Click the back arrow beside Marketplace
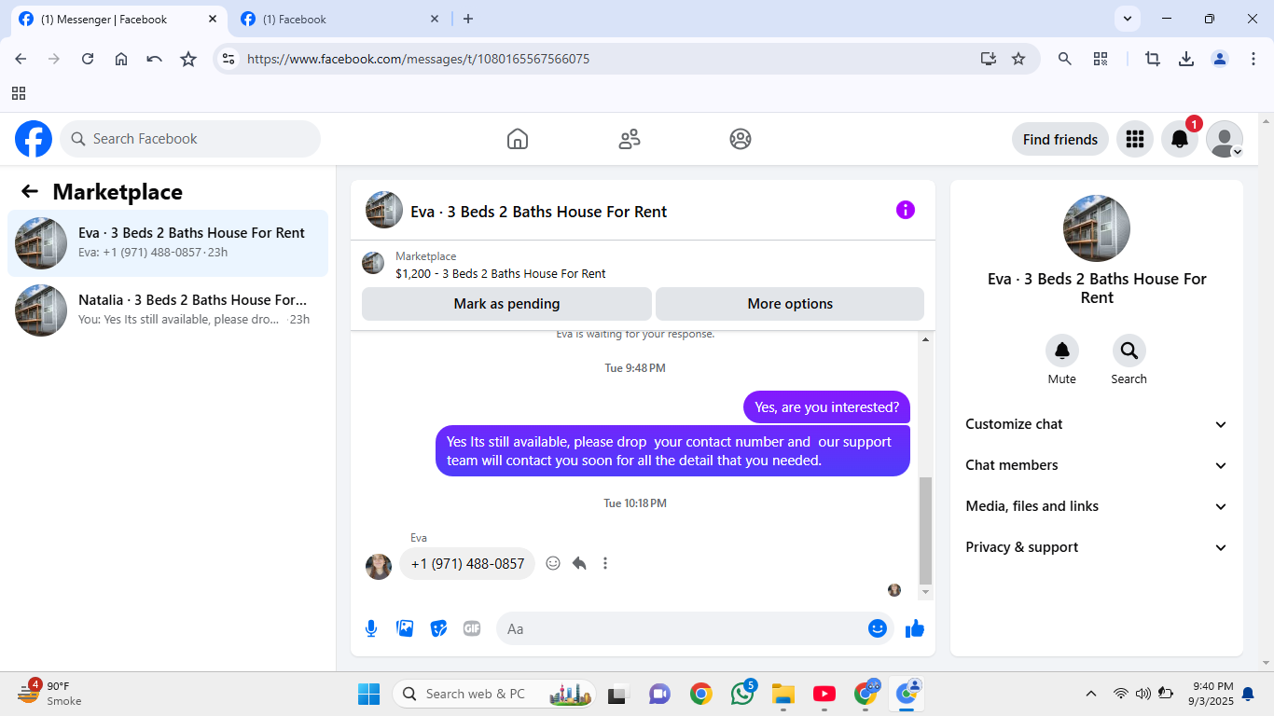 coord(30,191)
